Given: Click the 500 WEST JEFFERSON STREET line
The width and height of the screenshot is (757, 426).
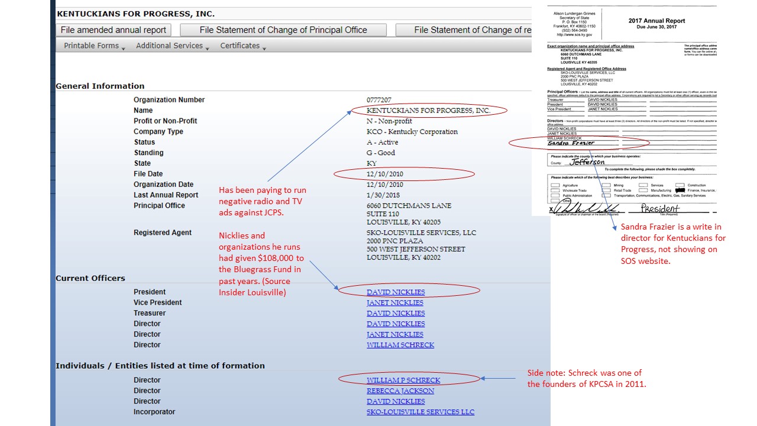Looking at the screenshot, I should coord(416,250).
